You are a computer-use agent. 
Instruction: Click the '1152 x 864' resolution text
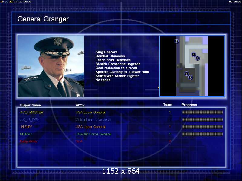point(121,171)
